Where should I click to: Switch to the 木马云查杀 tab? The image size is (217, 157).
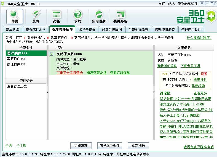click(87, 30)
